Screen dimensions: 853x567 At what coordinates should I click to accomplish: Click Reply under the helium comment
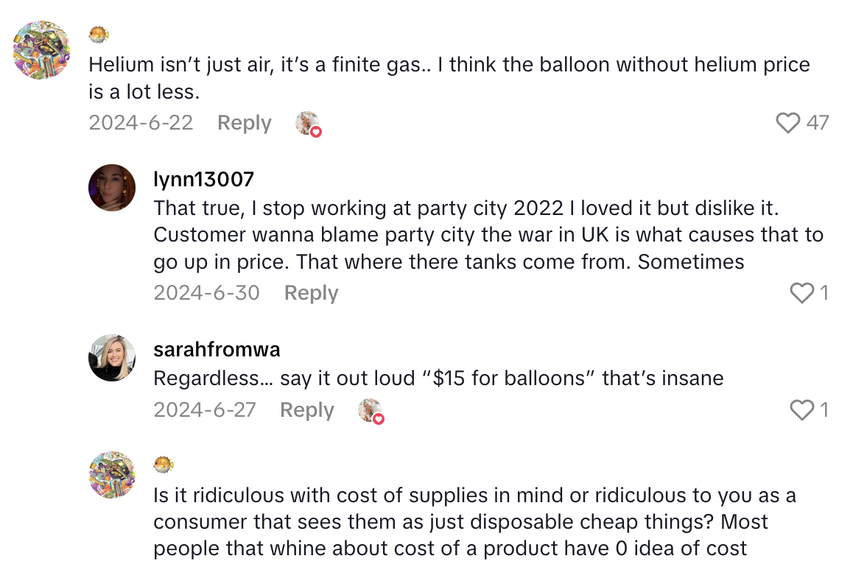(x=244, y=123)
